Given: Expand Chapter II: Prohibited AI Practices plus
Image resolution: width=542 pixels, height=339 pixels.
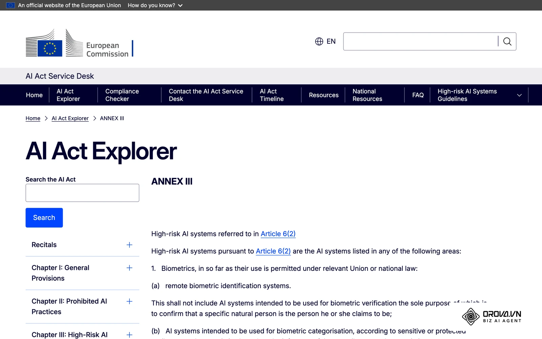Looking at the screenshot, I should tap(129, 301).
